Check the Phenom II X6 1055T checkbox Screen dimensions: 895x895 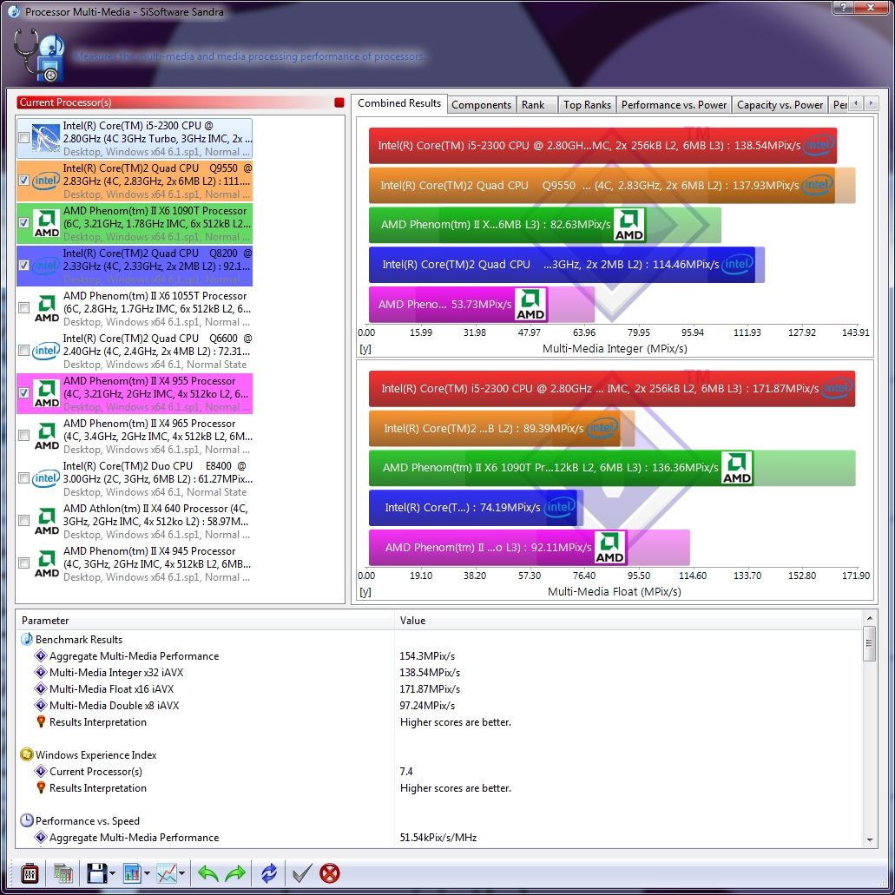(24, 307)
